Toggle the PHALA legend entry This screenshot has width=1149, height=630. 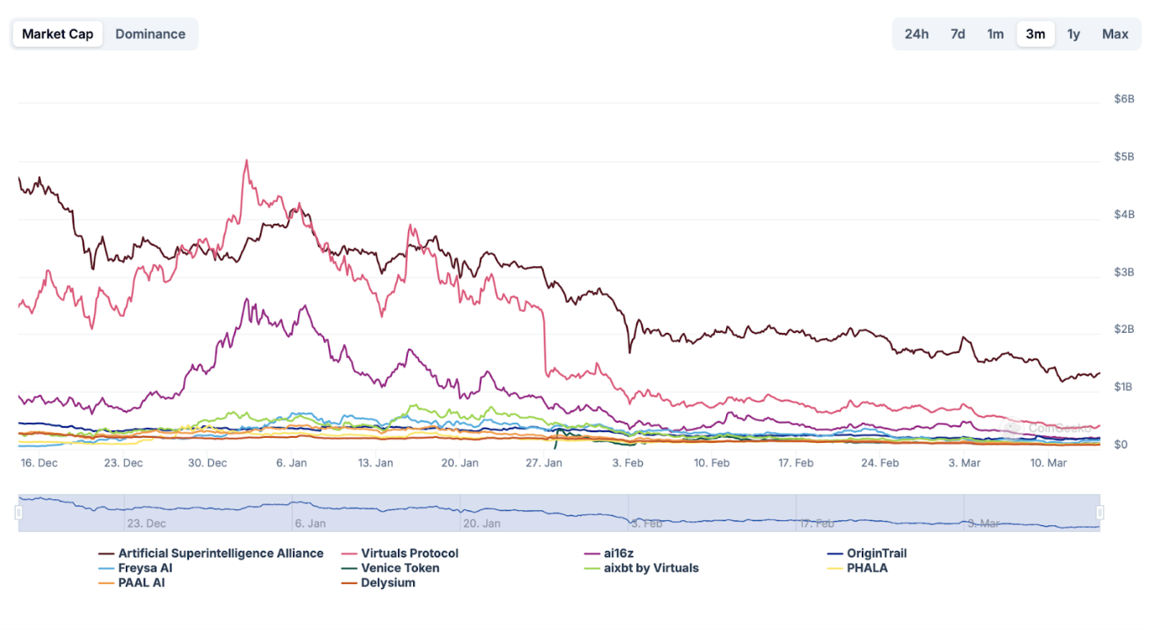pyautogui.click(x=867, y=568)
